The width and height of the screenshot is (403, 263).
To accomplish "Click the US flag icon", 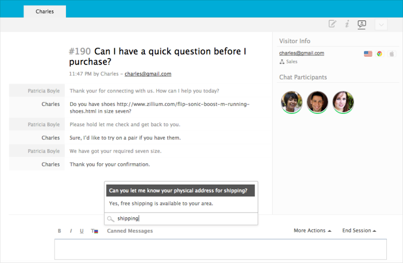I will click(368, 54).
